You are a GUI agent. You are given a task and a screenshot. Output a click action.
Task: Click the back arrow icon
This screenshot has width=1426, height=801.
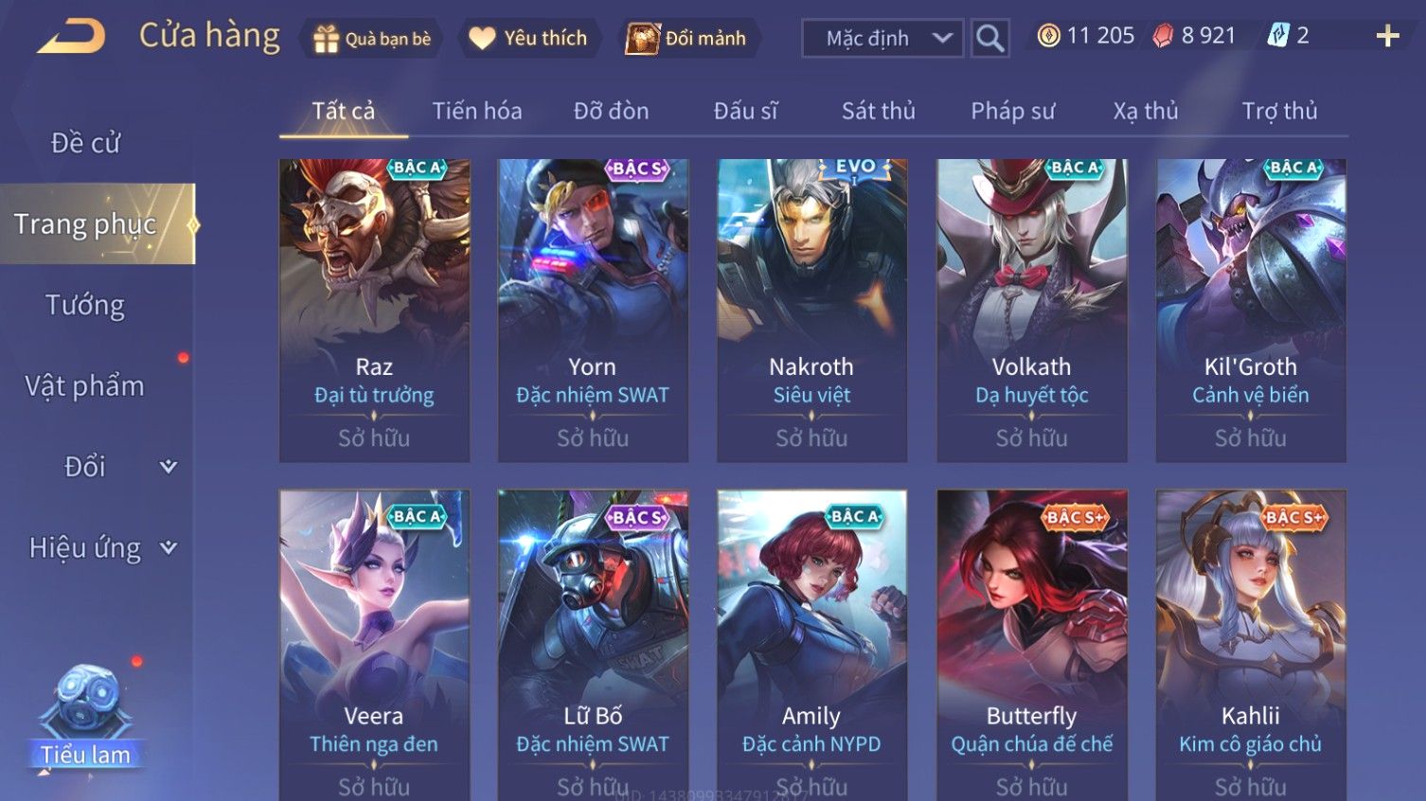coord(72,37)
